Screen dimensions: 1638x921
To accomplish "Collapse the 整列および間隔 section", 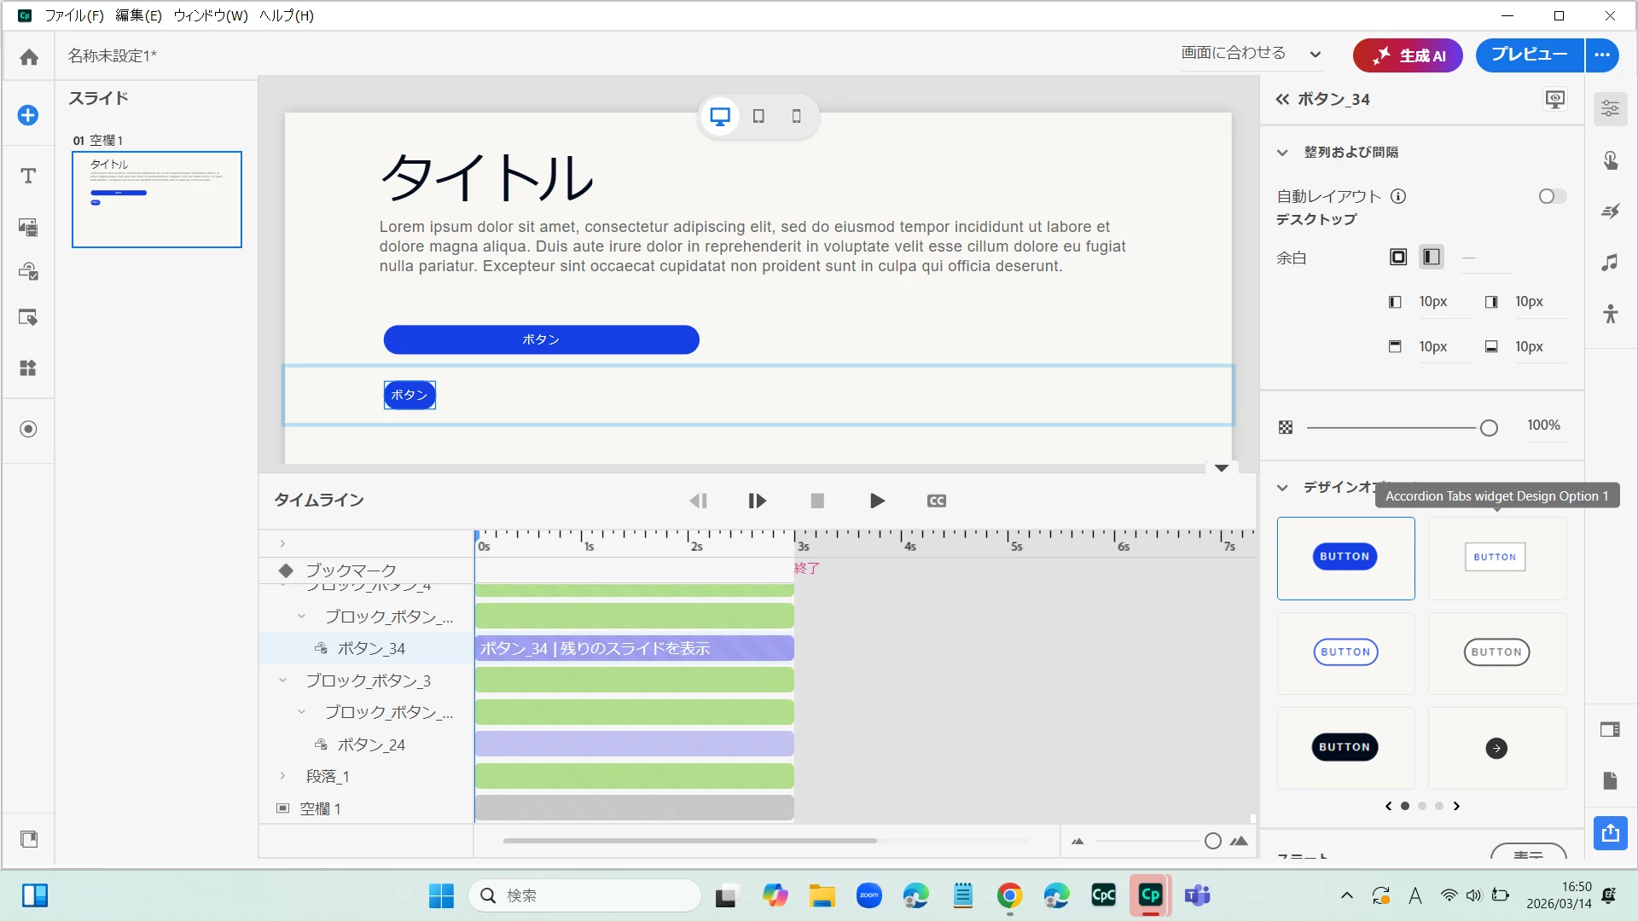I will [1282, 153].
